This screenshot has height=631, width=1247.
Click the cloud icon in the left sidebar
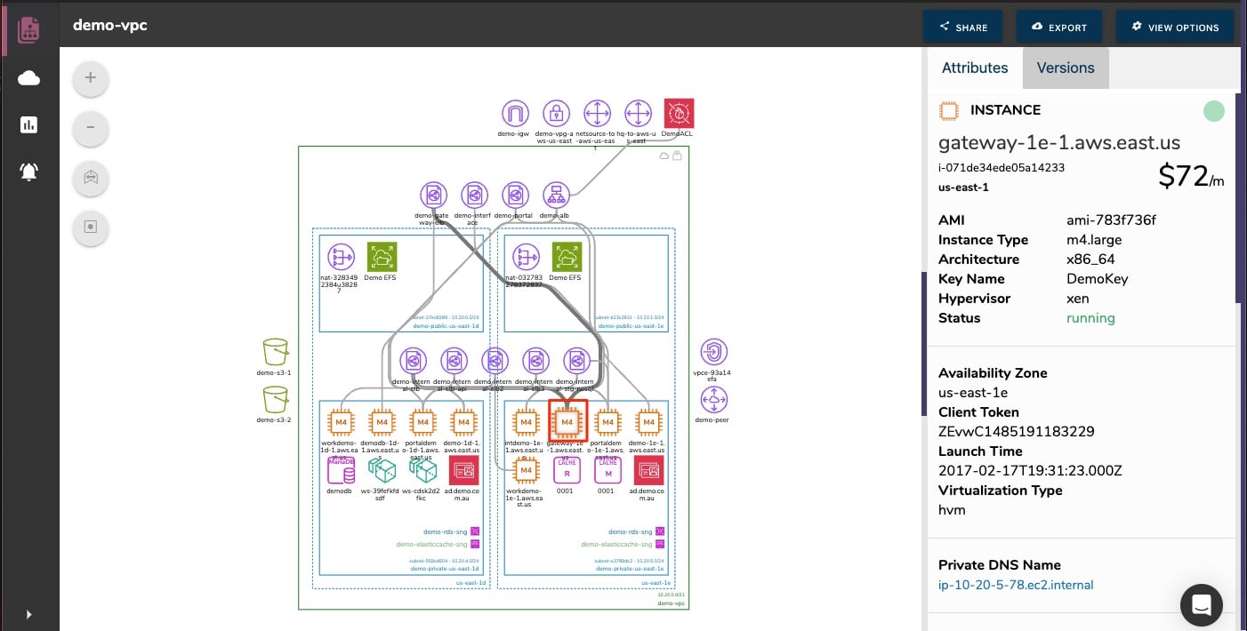(28, 78)
